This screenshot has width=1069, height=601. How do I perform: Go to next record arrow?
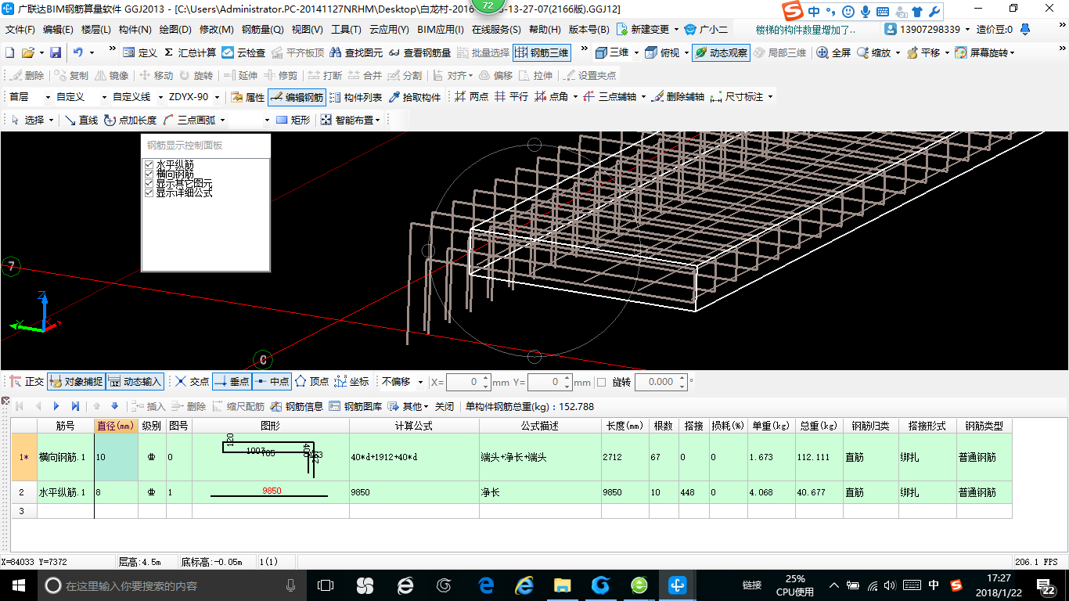tap(56, 406)
